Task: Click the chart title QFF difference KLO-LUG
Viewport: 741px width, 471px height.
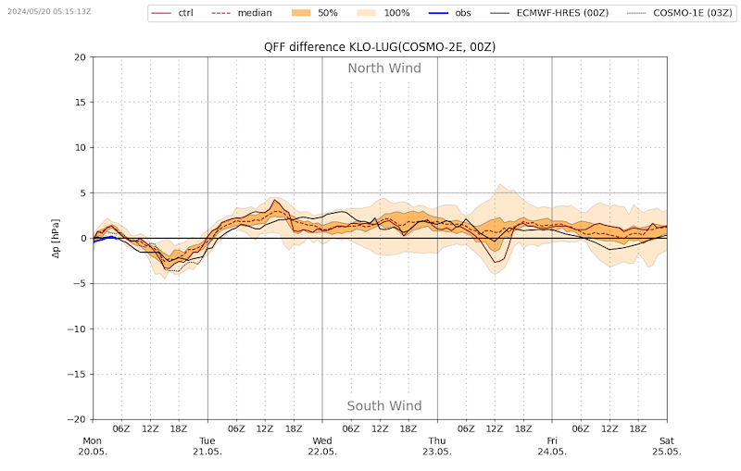Action: [380, 46]
